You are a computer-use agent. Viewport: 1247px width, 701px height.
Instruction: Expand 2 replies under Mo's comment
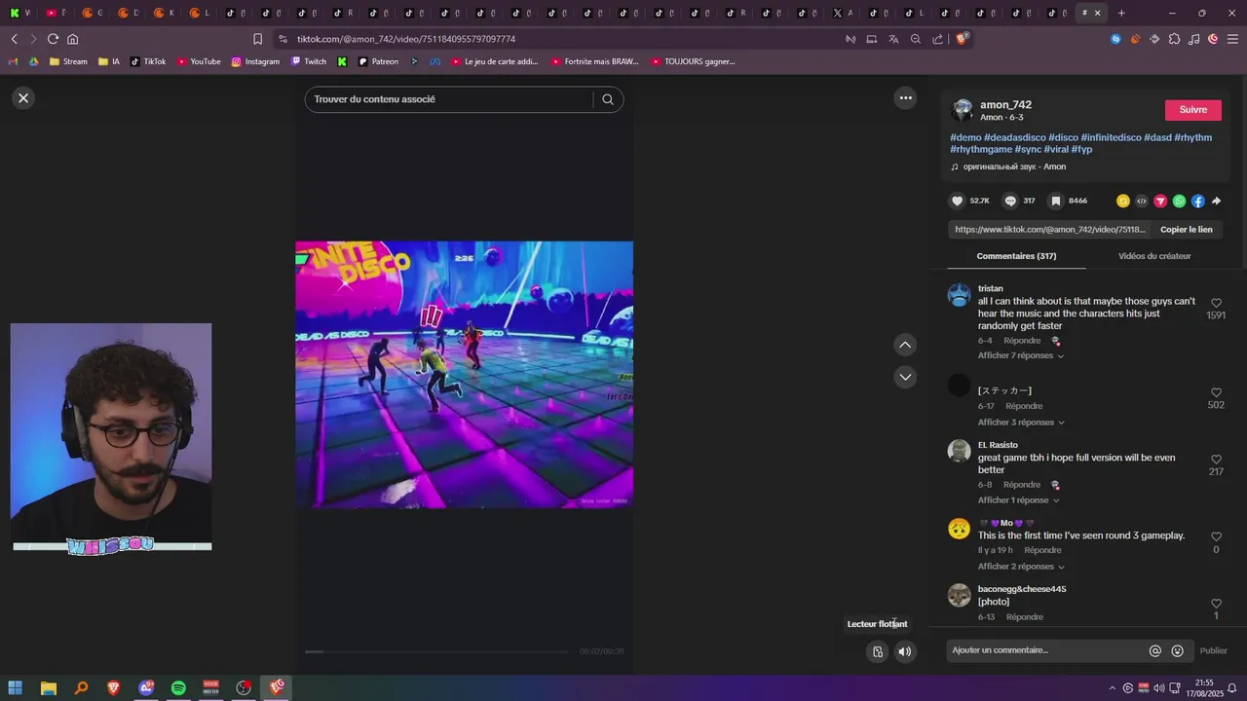click(x=1021, y=567)
